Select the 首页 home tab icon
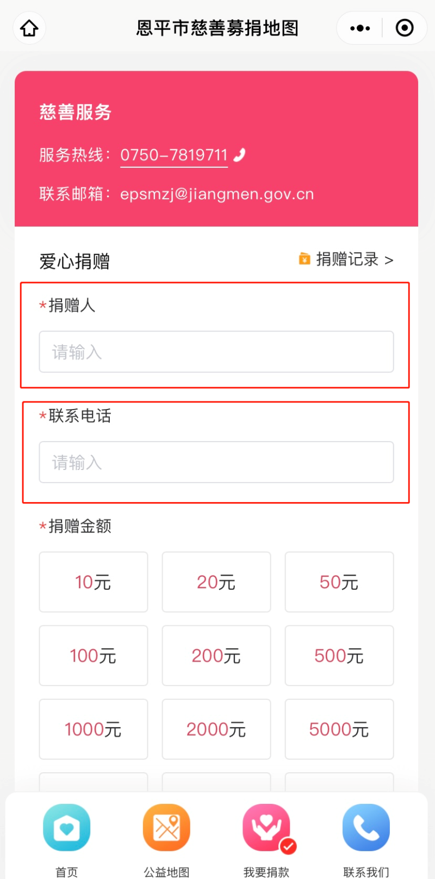 pyautogui.click(x=66, y=827)
